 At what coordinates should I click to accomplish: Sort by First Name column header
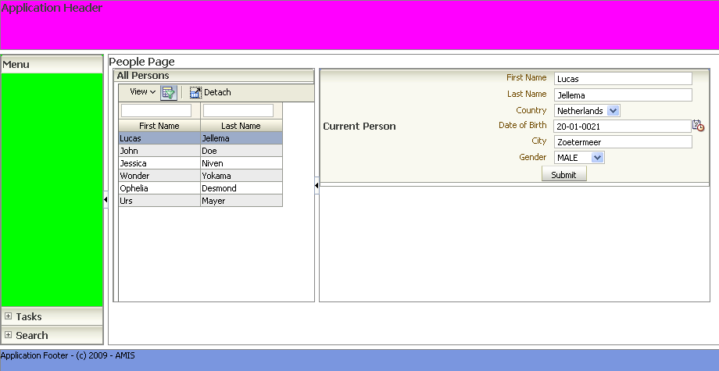(159, 126)
